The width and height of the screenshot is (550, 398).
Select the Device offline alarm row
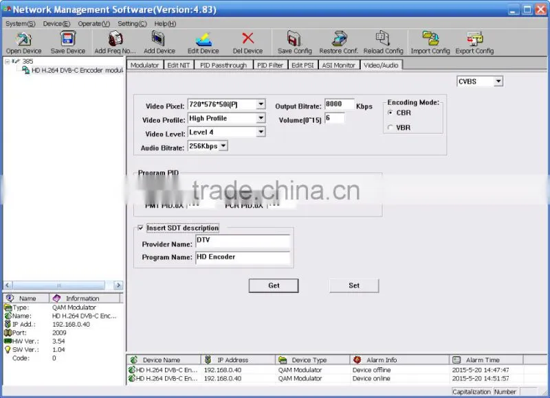tap(338, 370)
